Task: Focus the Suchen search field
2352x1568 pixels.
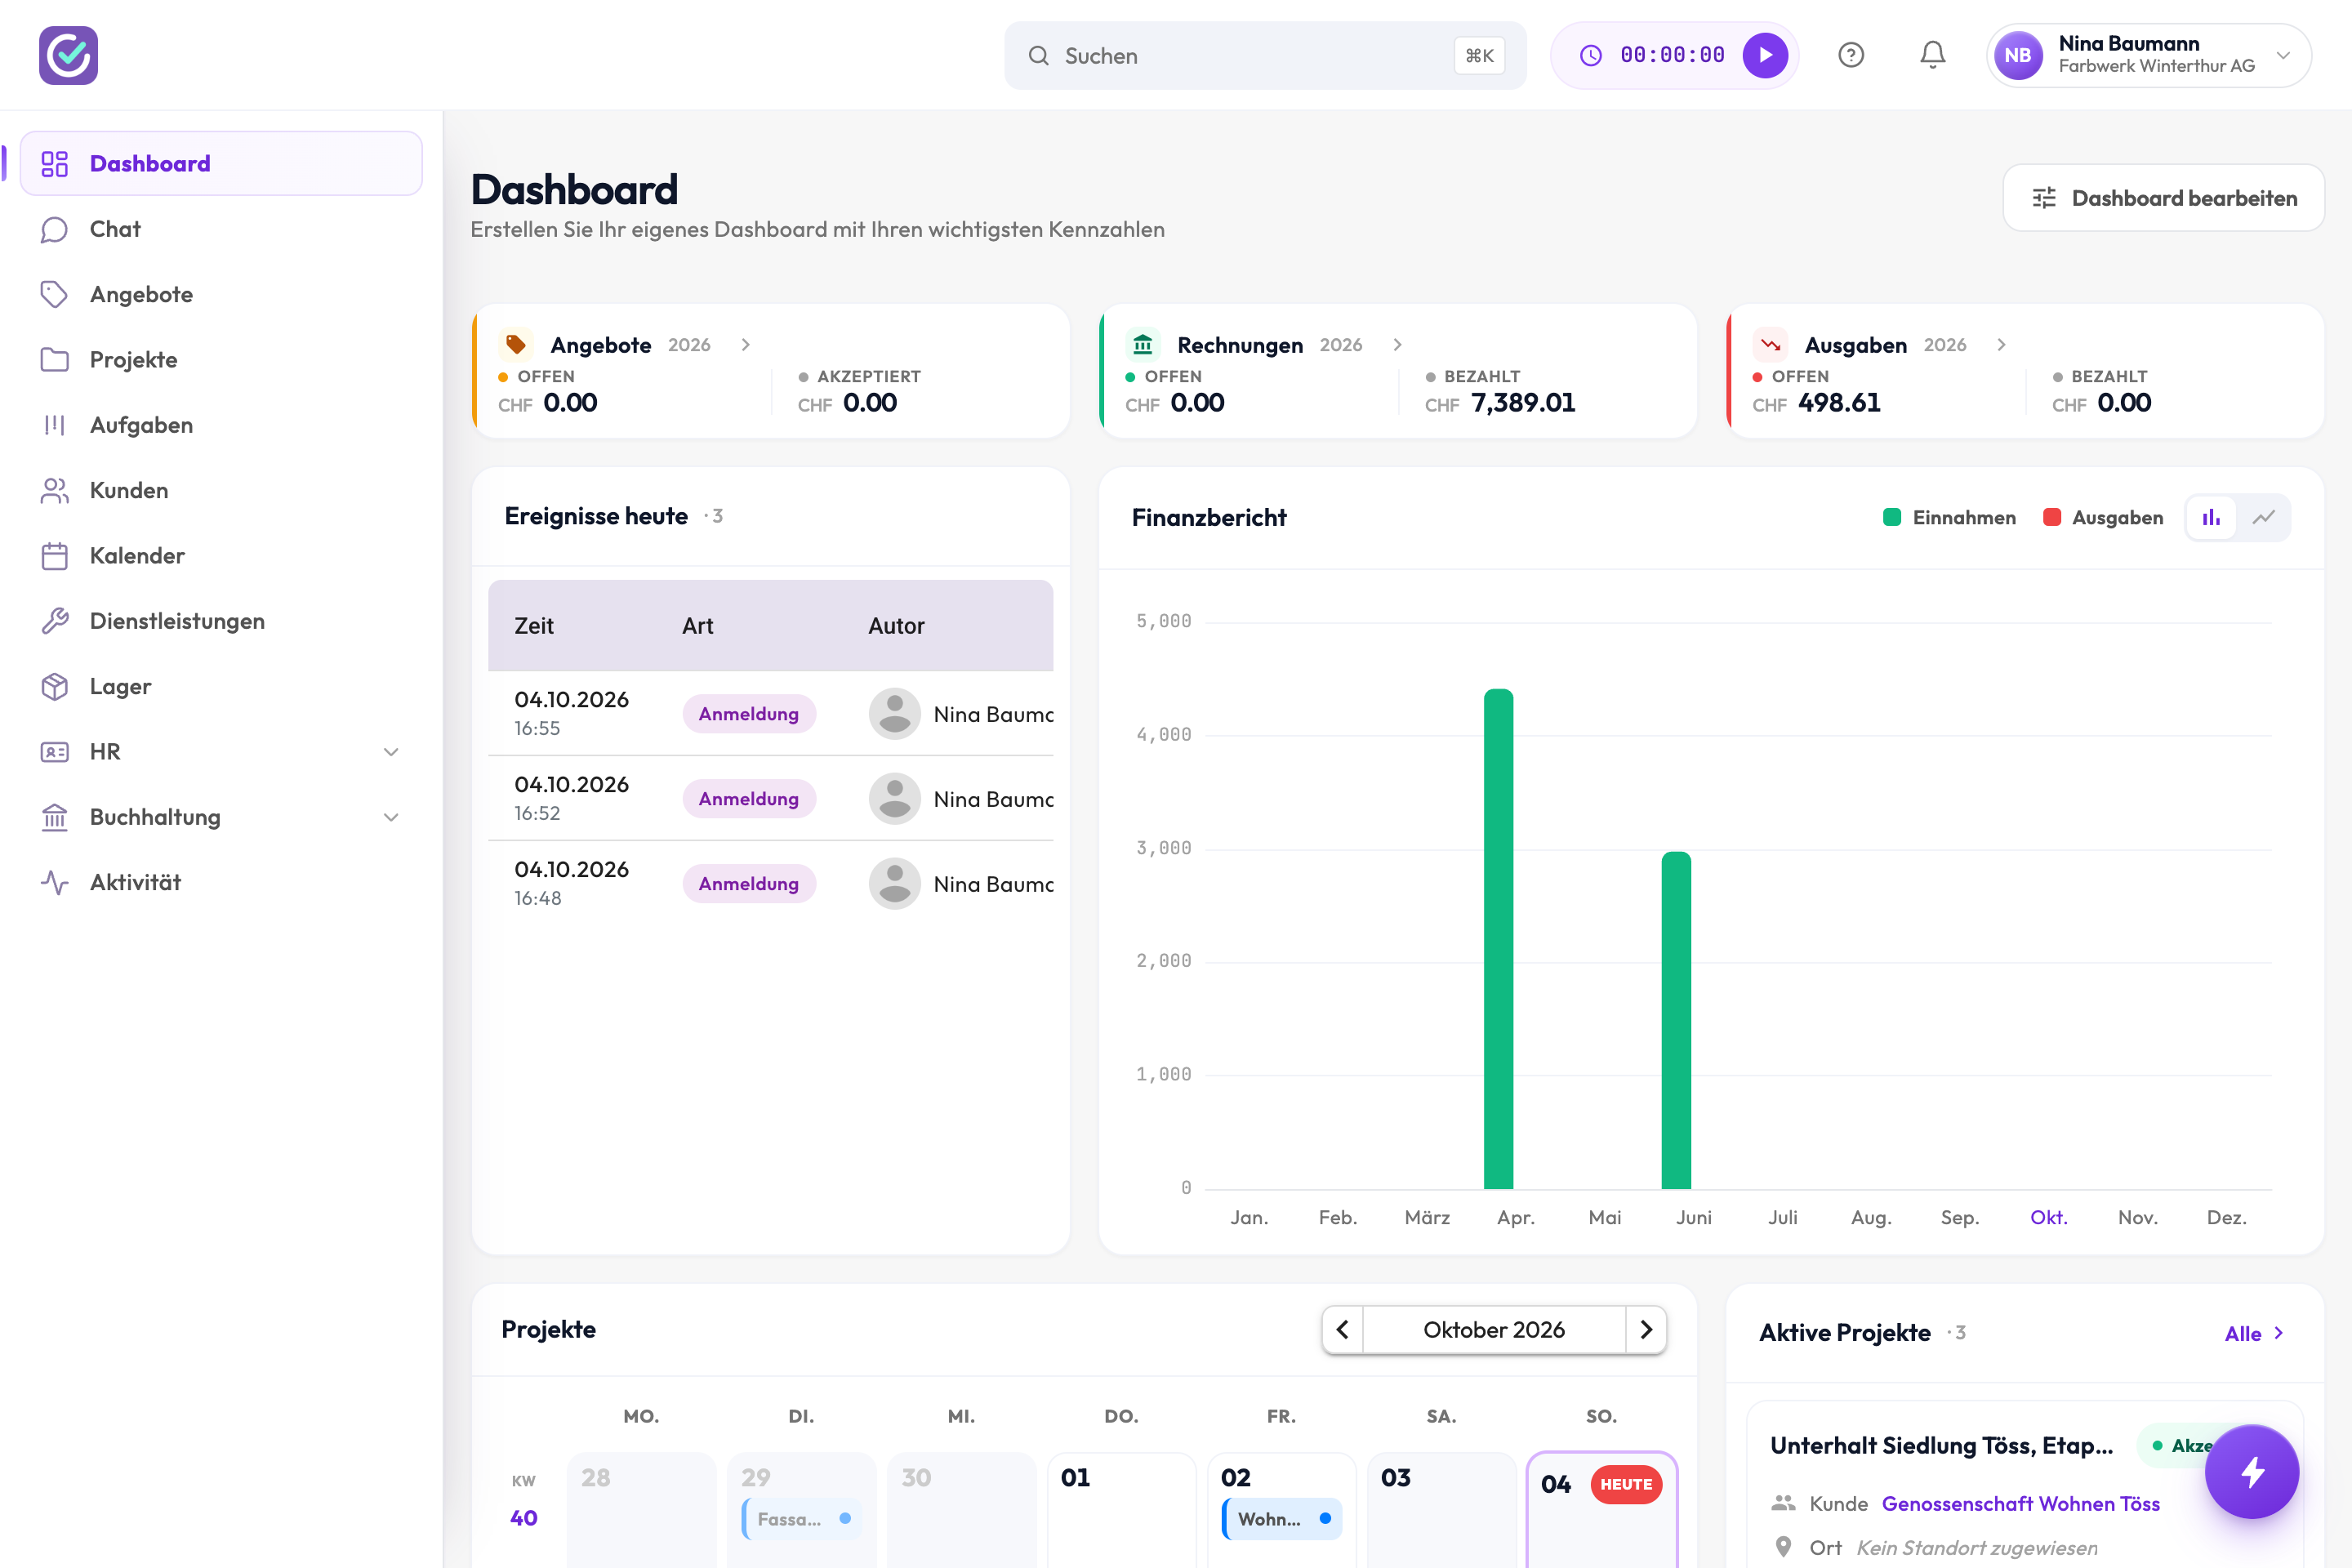Action: pyautogui.click(x=1265, y=55)
